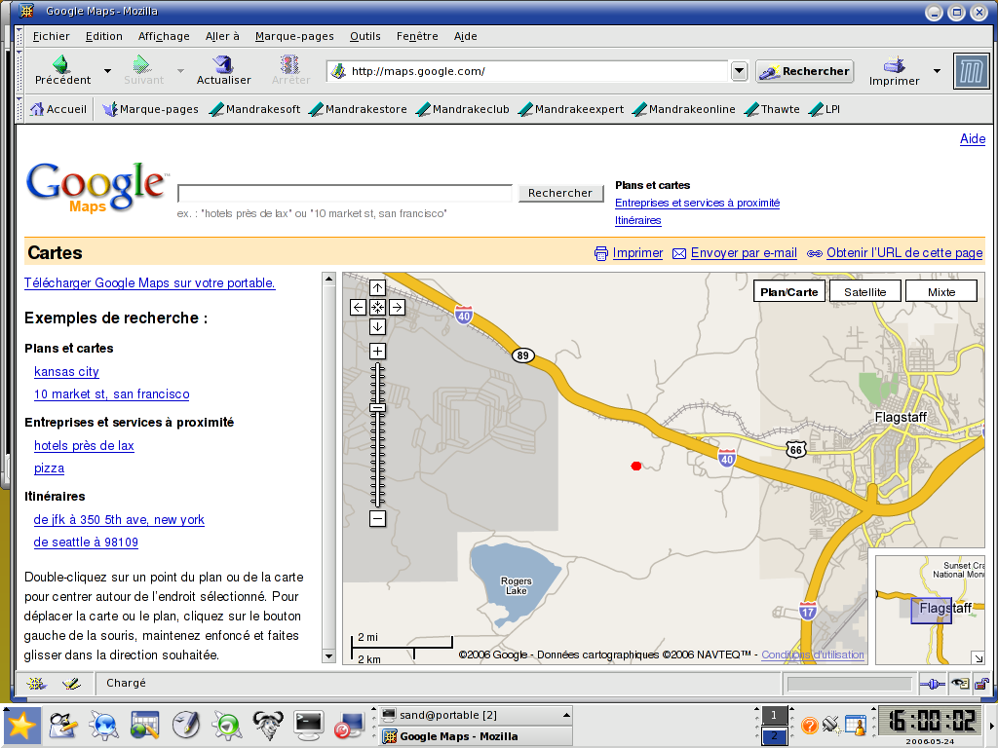Expand the URL bar history dropdown

(x=739, y=71)
